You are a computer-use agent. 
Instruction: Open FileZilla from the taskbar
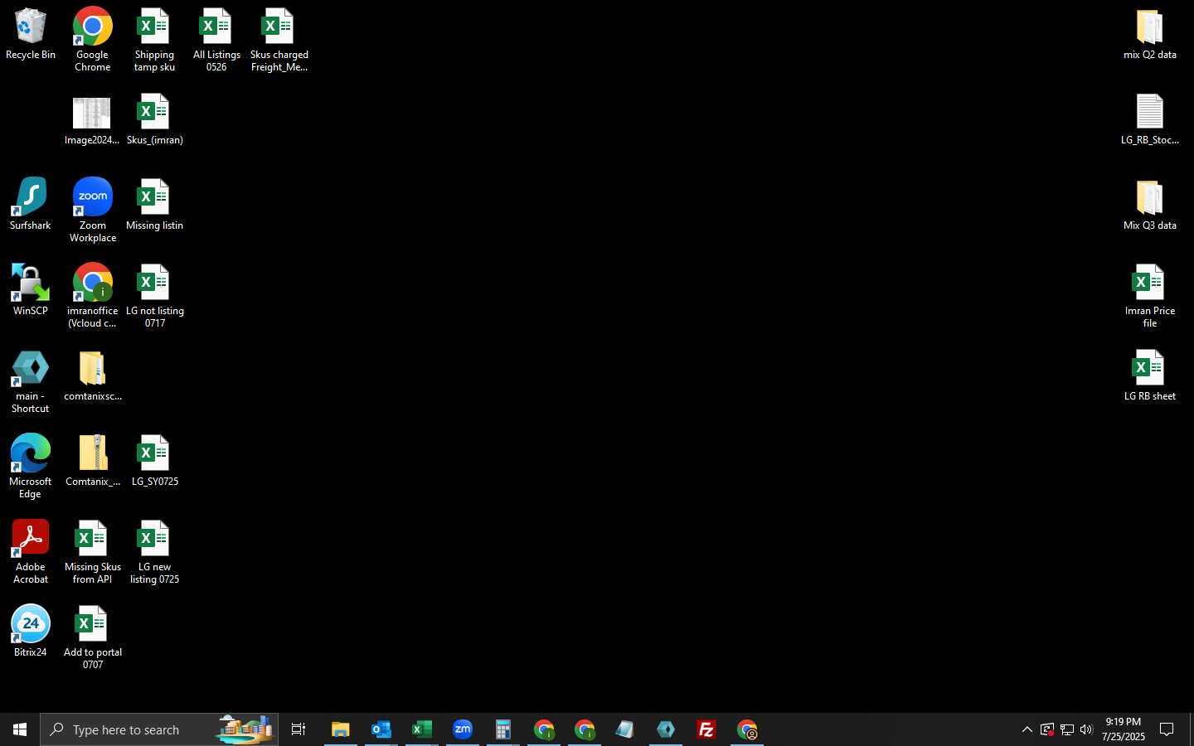pos(706,729)
